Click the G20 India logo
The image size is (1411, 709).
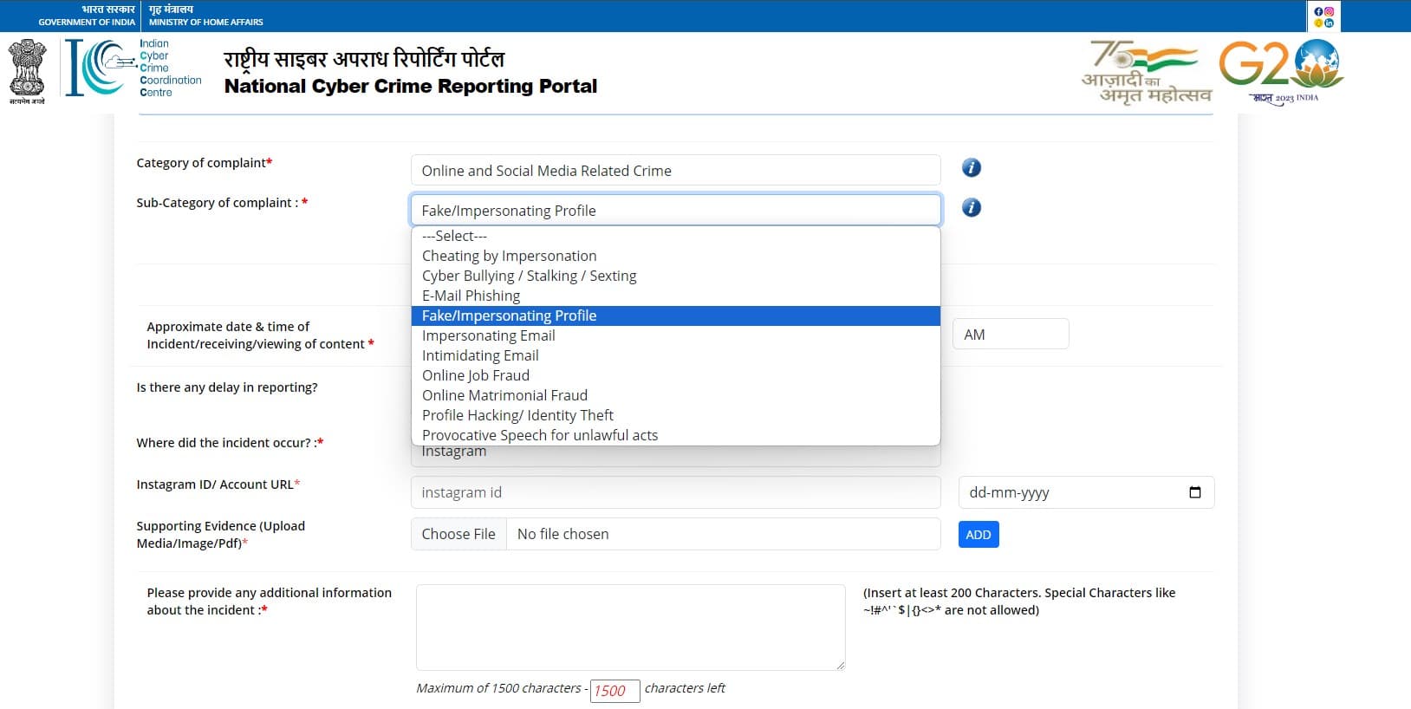pyautogui.click(x=1282, y=71)
